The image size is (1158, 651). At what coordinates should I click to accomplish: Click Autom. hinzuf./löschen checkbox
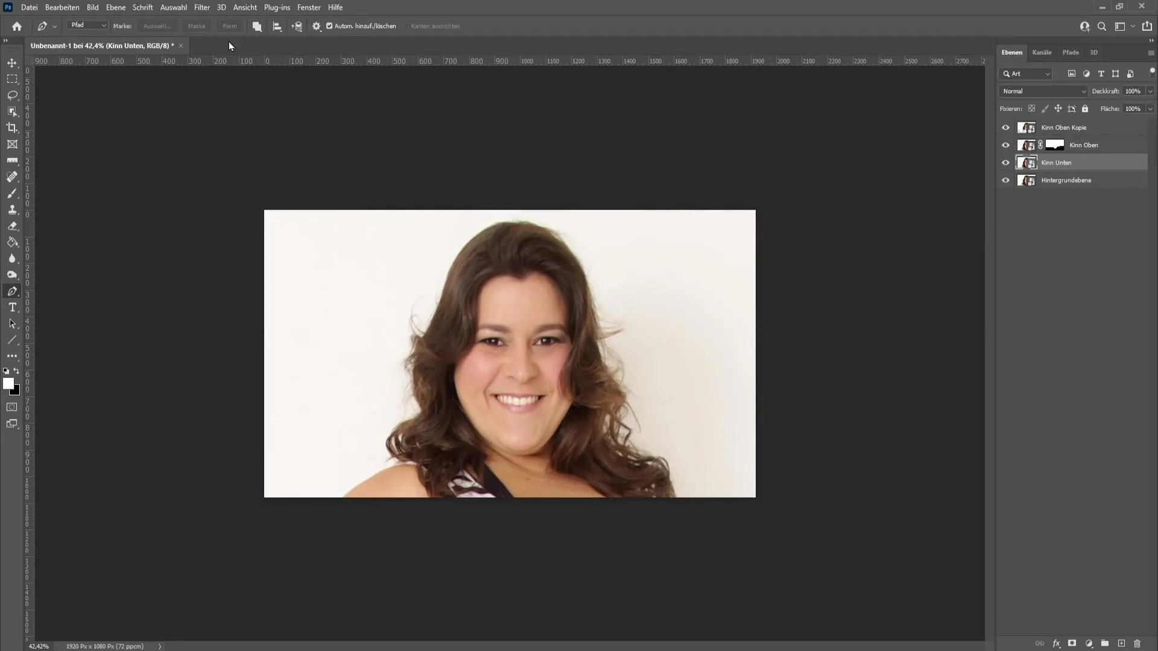[x=329, y=27]
